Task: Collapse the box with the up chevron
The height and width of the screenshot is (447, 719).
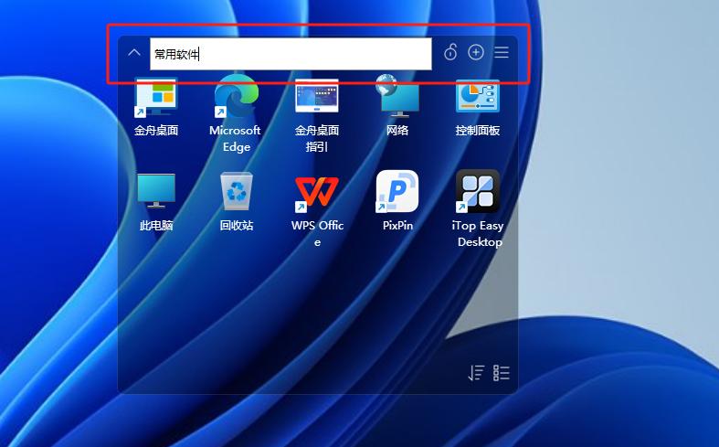Action: pos(134,53)
